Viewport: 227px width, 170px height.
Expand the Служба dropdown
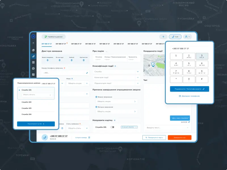click(x=117, y=72)
